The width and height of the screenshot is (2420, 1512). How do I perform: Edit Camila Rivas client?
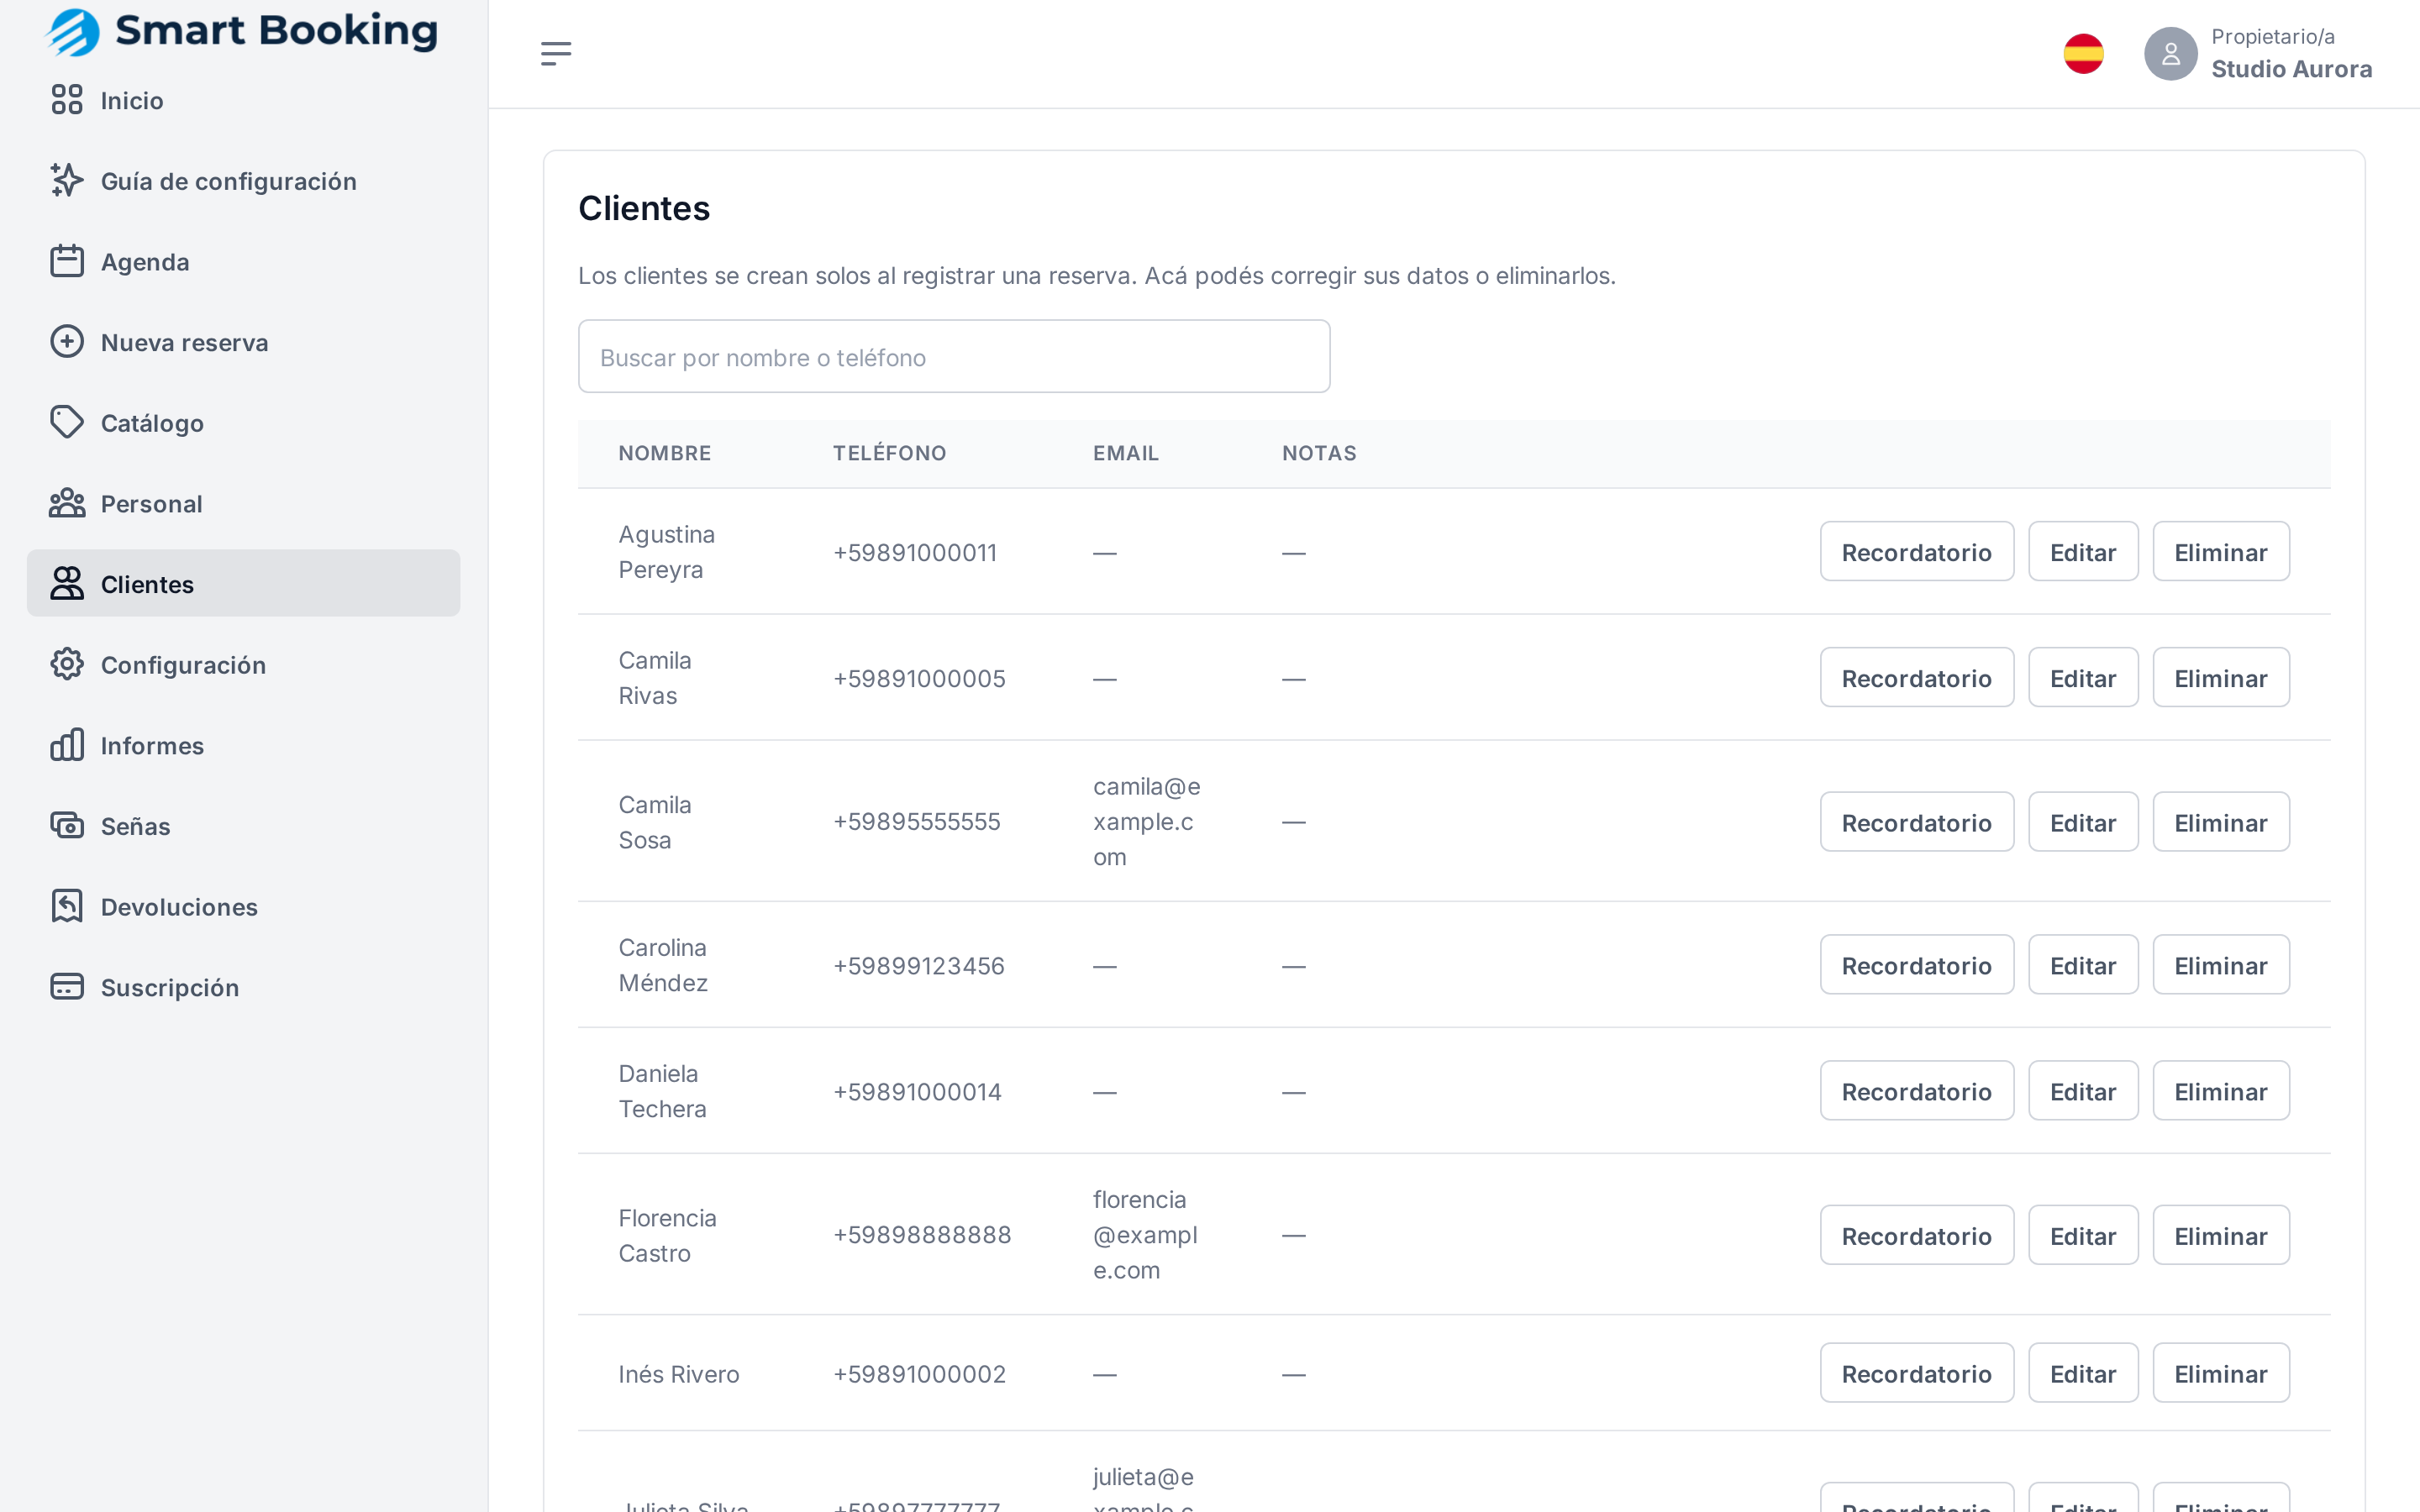[2083, 677]
